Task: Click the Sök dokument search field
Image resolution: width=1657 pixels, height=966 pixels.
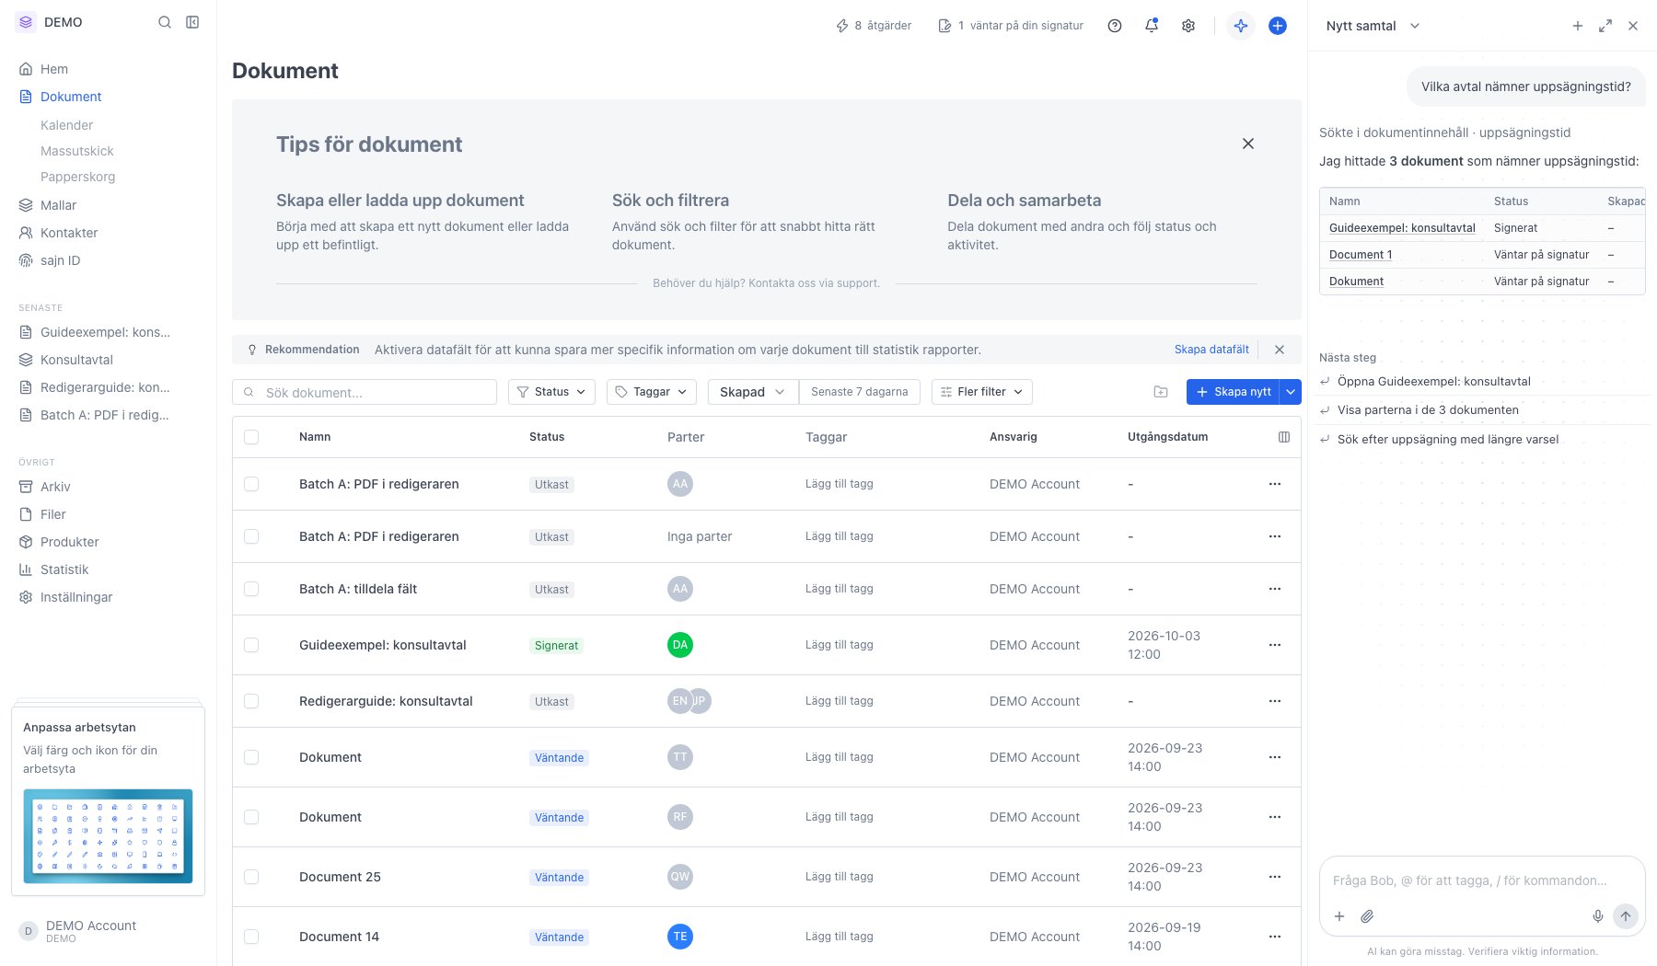Action: coord(365,392)
